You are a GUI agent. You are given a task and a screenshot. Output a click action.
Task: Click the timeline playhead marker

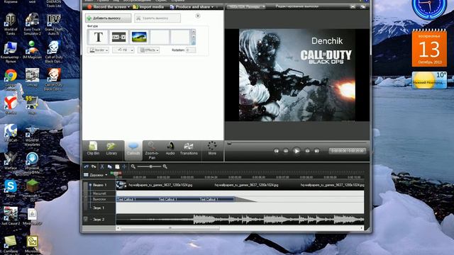116,174
